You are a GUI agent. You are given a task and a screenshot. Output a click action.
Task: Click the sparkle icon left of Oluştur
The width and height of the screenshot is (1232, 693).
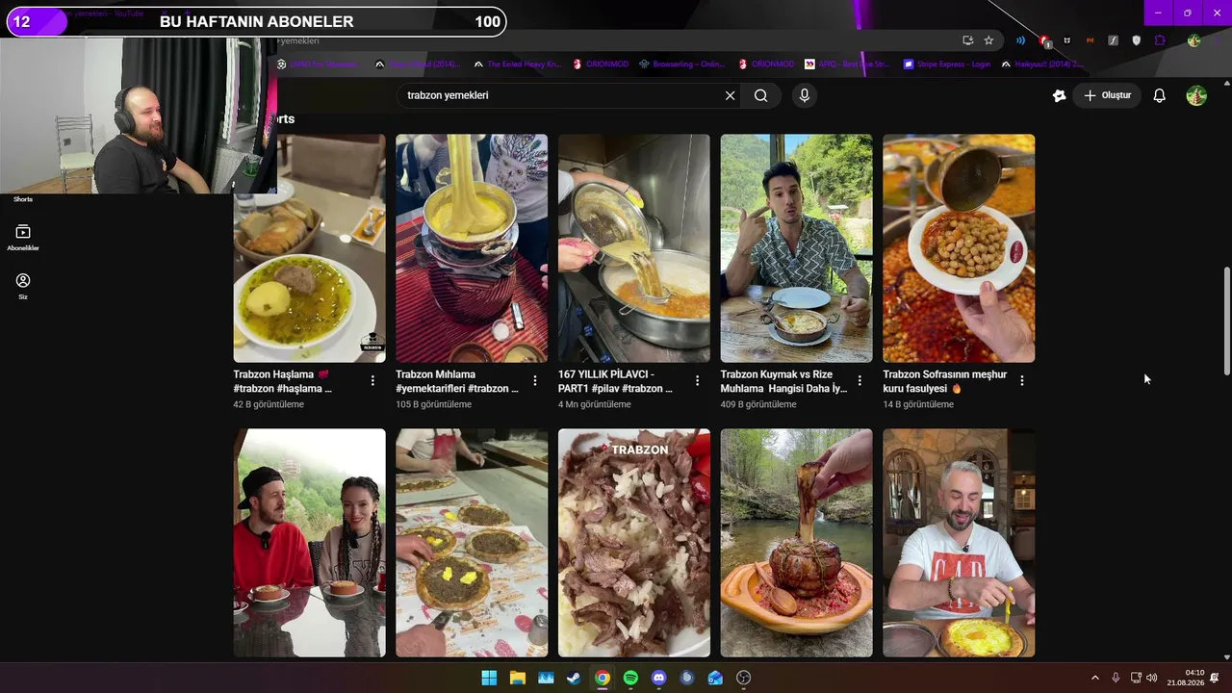[1059, 95]
